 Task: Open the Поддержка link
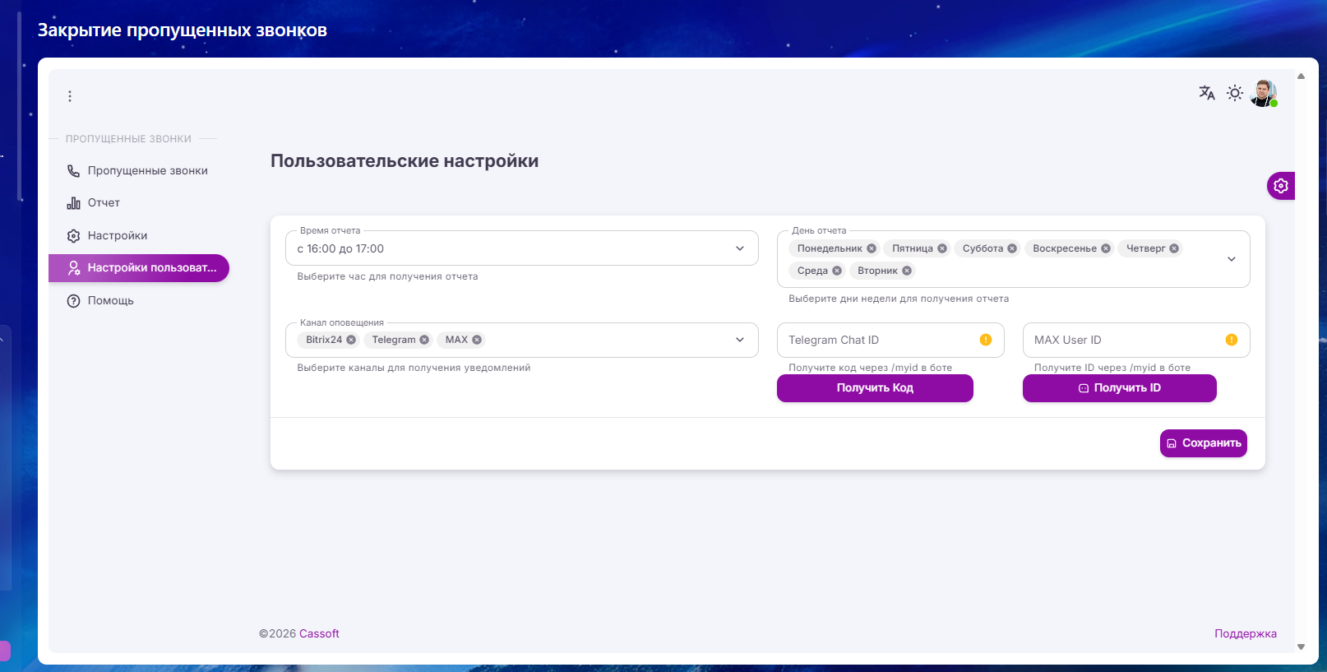coord(1245,633)
